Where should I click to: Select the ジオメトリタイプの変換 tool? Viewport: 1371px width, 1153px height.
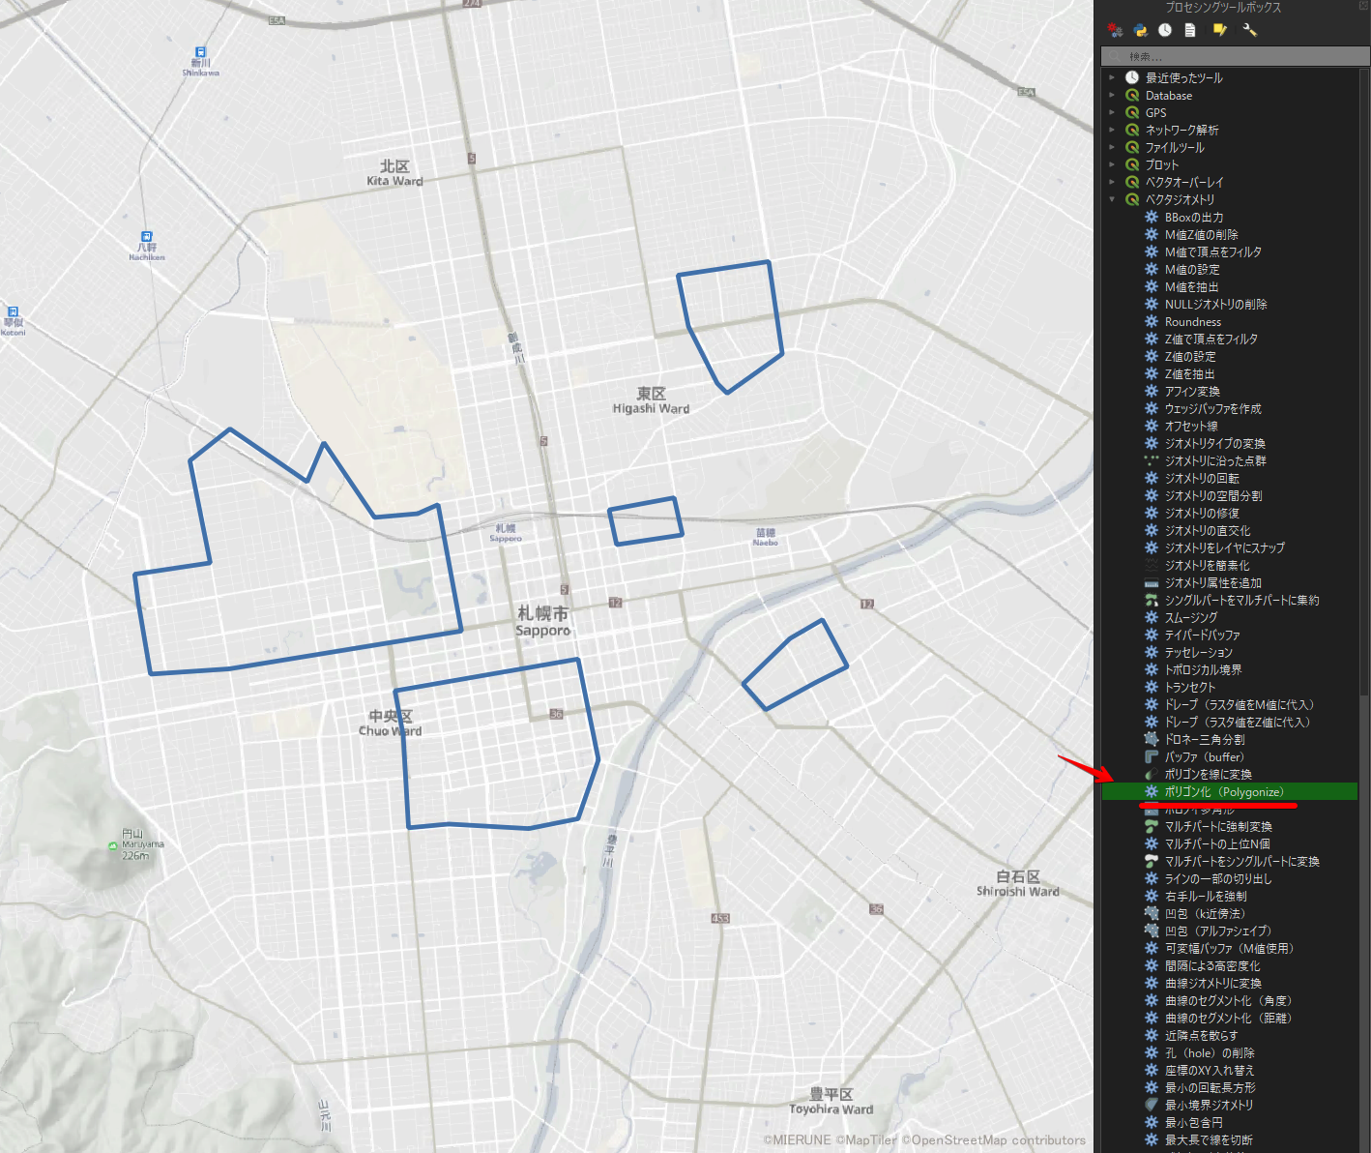pos(1215,444)
